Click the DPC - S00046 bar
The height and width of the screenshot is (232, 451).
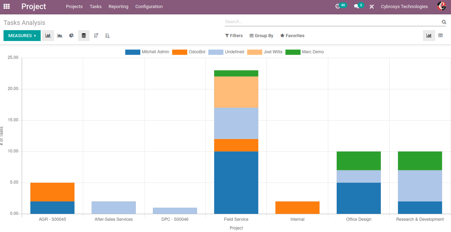(x=175, y=211)
